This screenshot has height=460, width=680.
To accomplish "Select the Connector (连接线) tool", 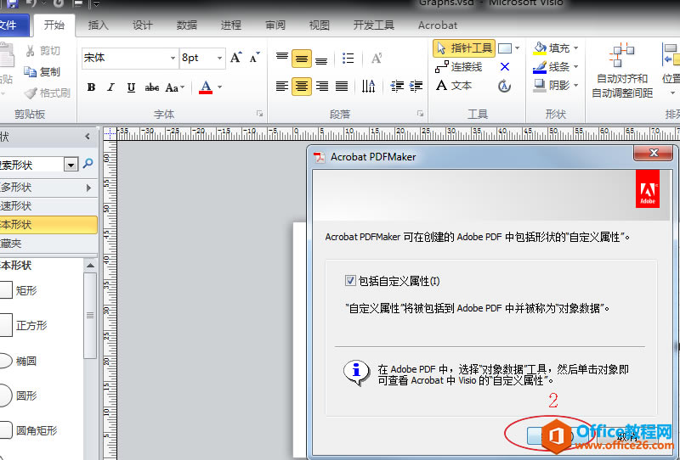I will [x=459, y=67].
